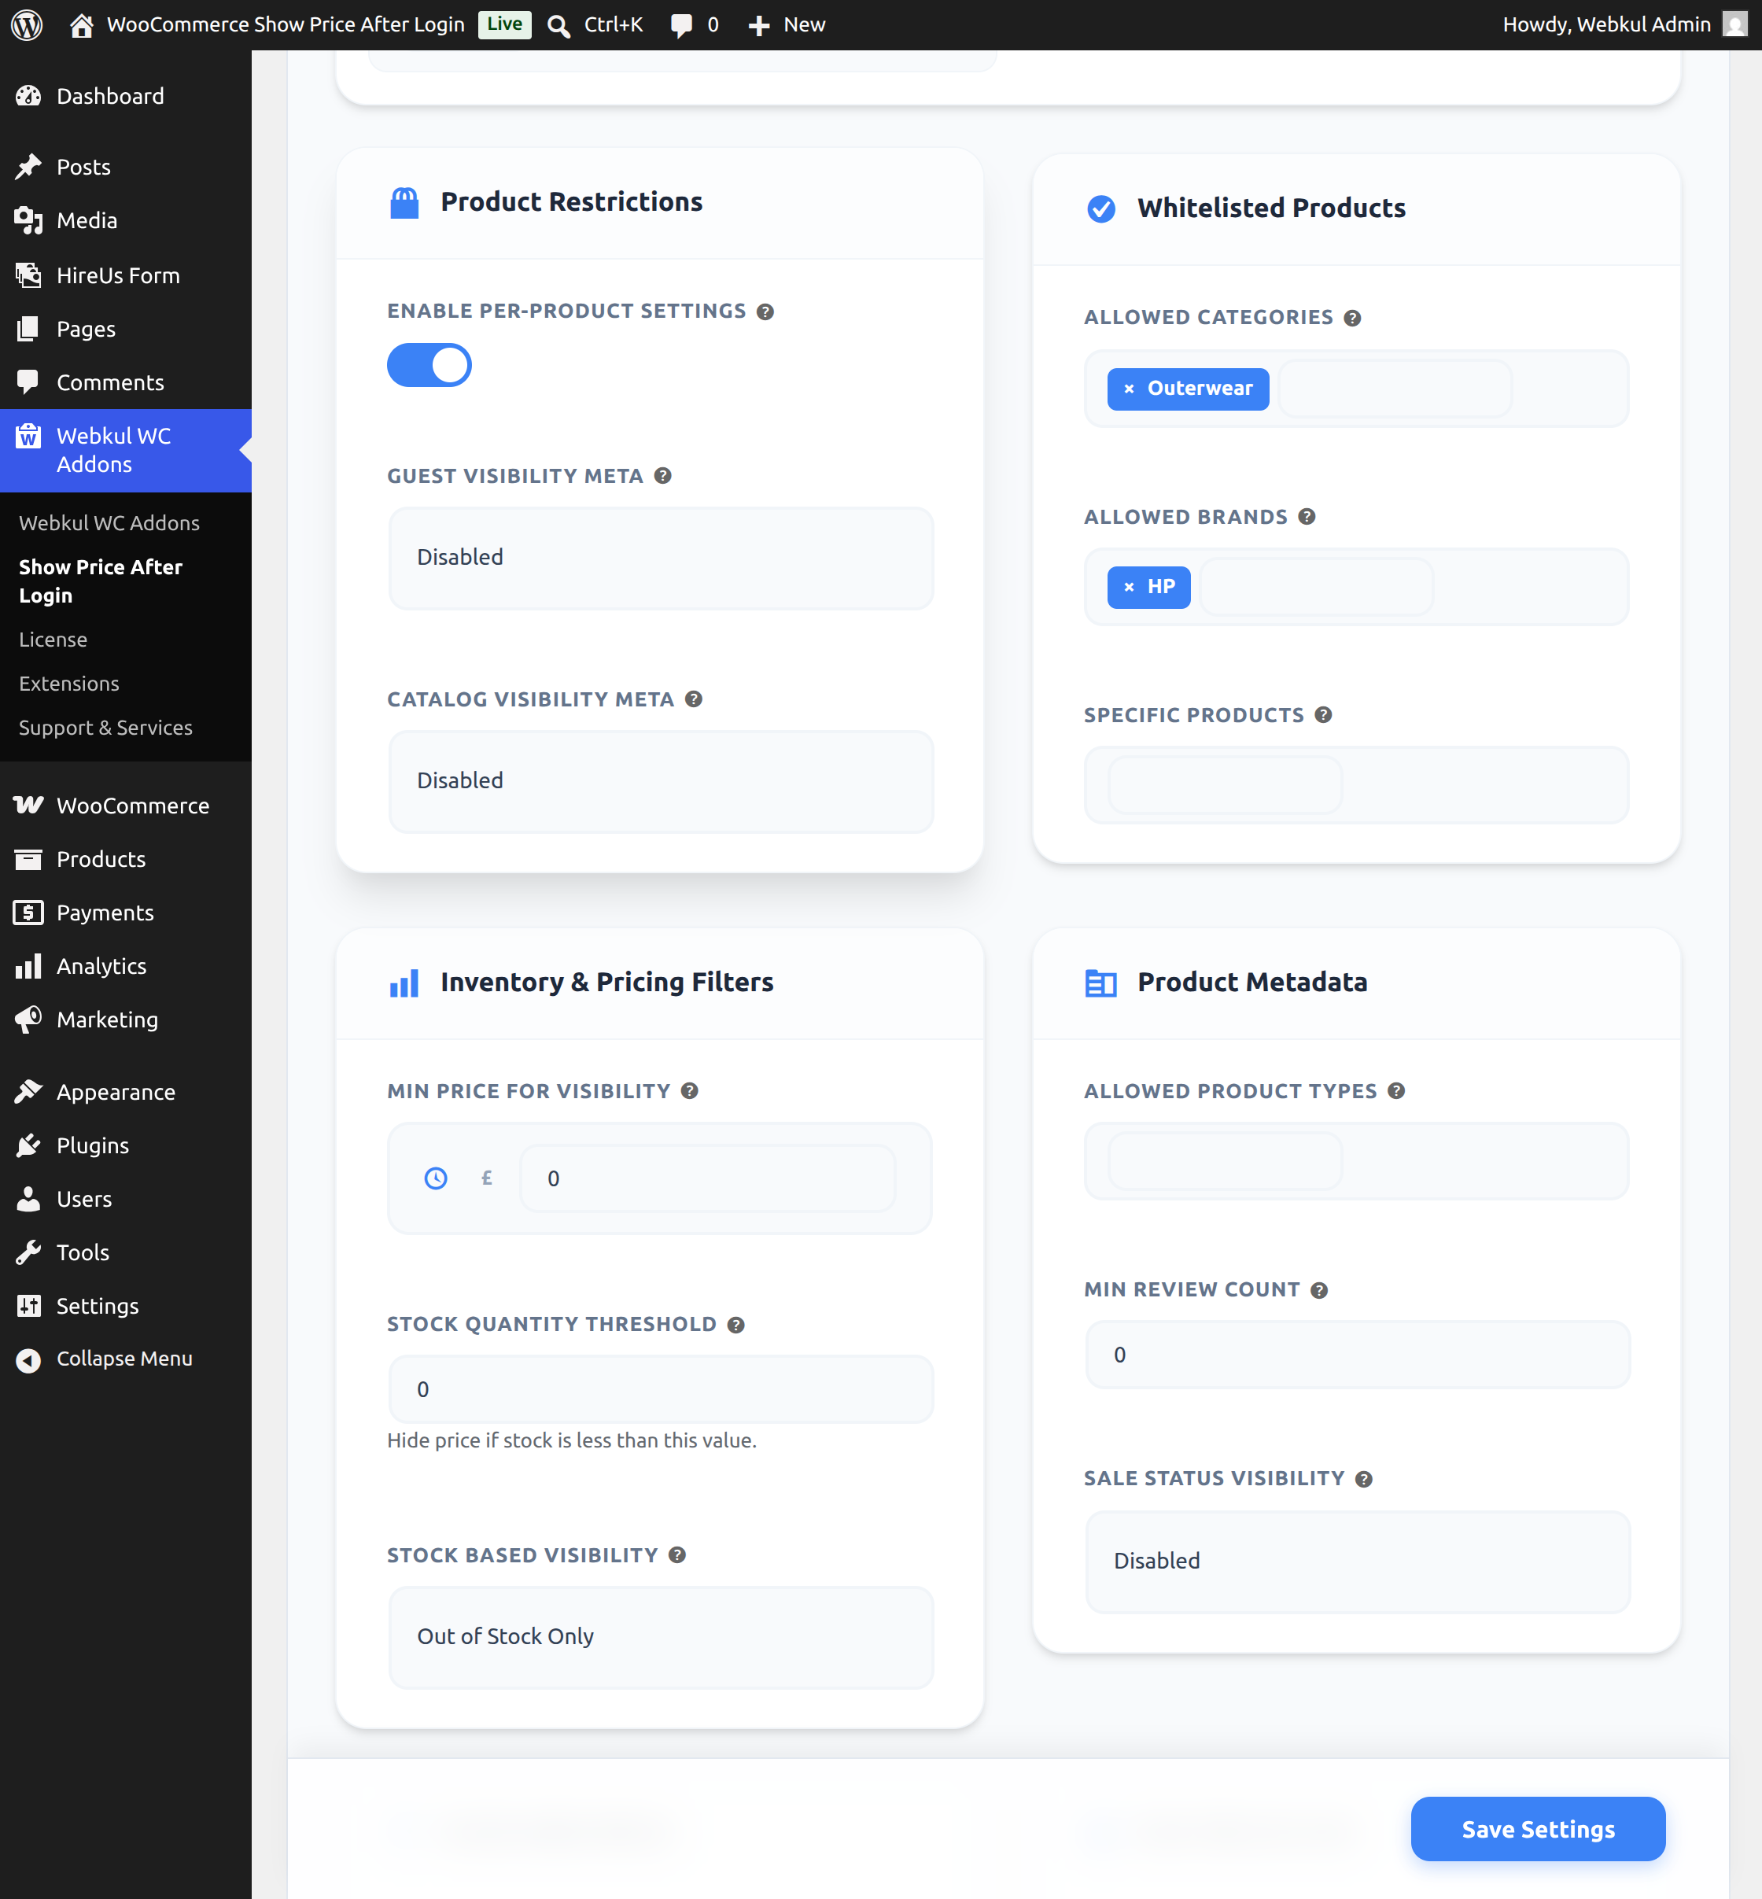
Task: Click the WordPress logo icon
Action: click(x=27, y=25)
